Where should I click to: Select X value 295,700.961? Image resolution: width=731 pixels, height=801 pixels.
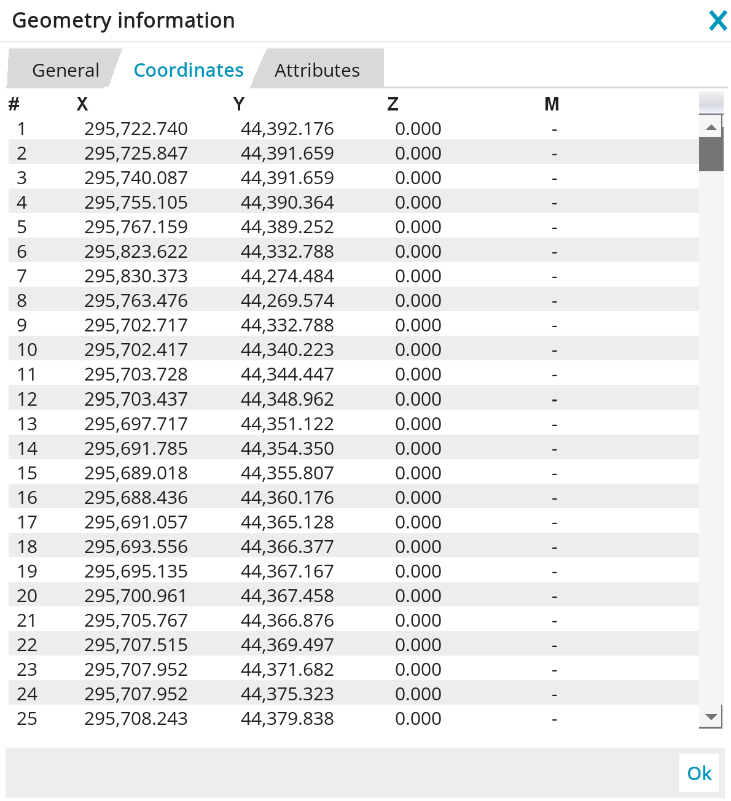[136, 596]
